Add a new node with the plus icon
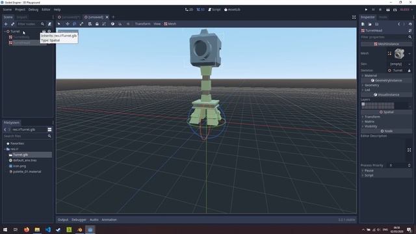 (x=6, y=24)
